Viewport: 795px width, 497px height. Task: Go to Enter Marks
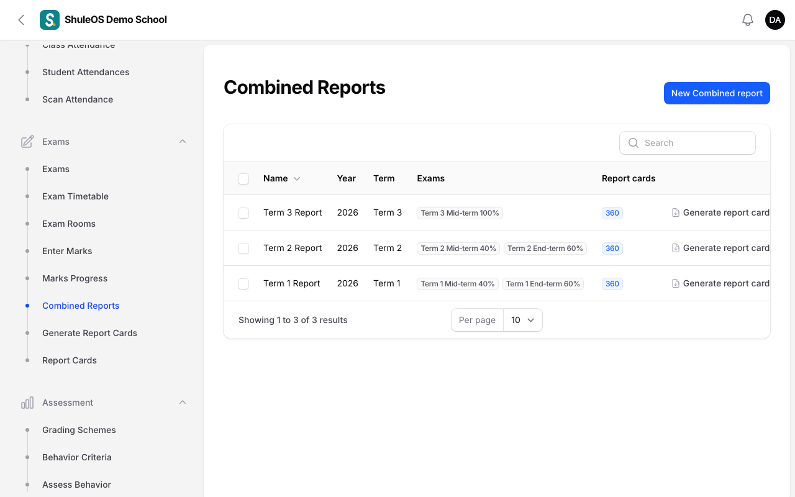[67, 251]
